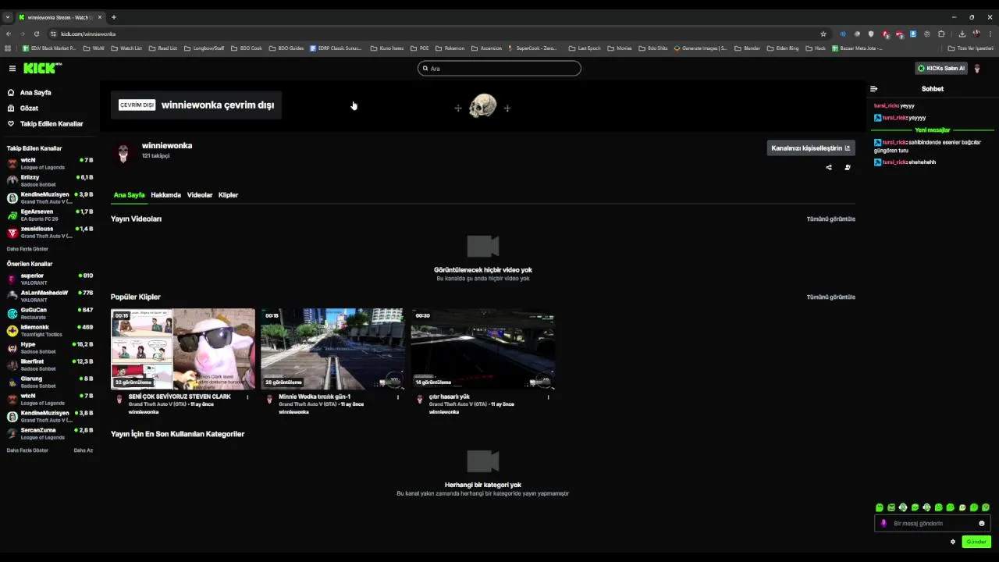Switch to Klipler tab
The width and height of the screenshot is (999, 562).
point(228,195)
